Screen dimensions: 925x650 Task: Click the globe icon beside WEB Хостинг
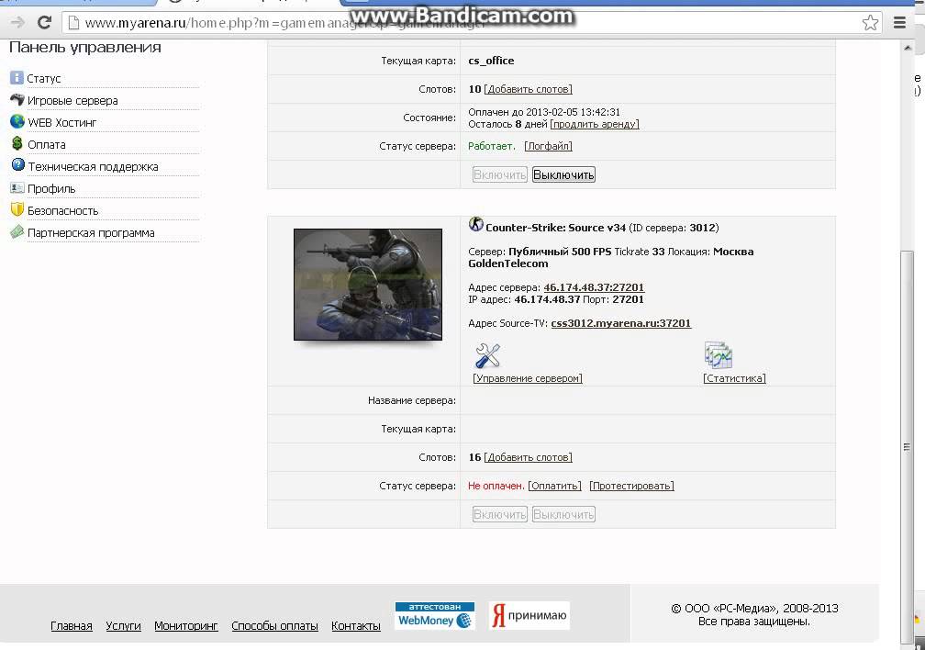tap(17, 121)
